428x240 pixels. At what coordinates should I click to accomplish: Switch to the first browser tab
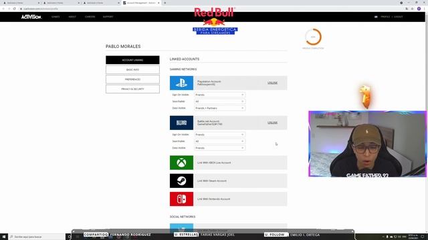point(21,3)
